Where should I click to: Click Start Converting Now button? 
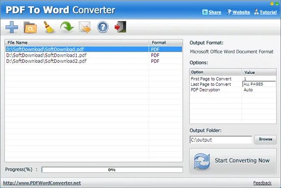coord(233,161)
